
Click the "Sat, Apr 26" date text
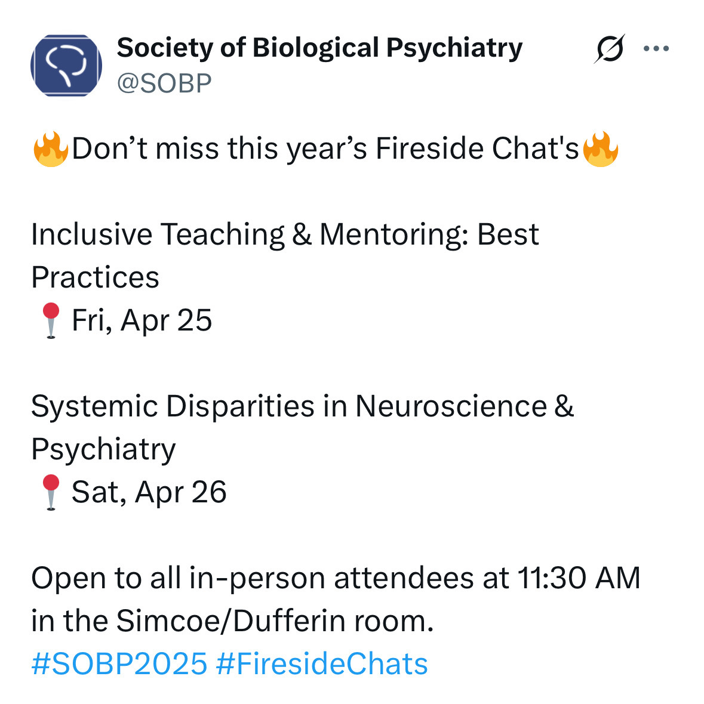149,492
